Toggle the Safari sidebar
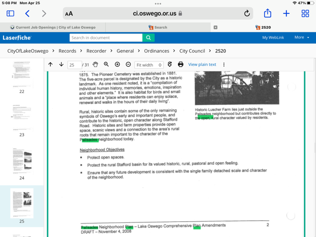 tap(10, 14)
